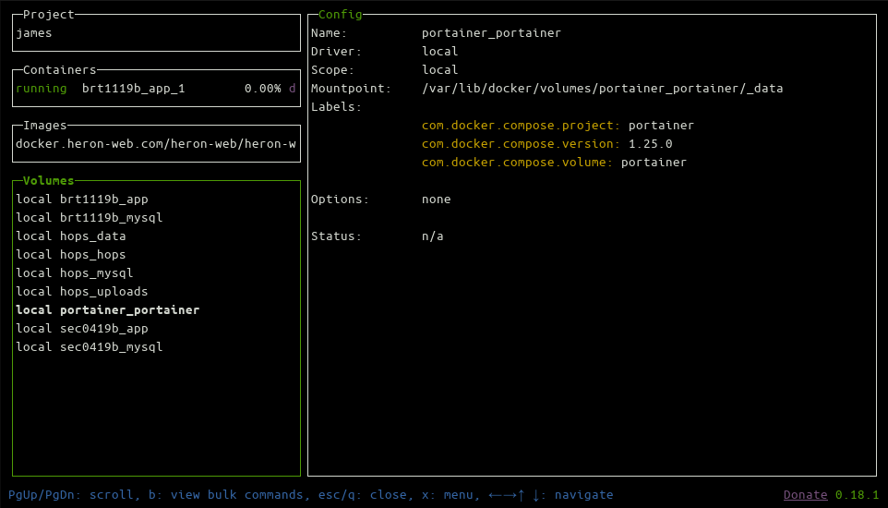Click the Name value portainer_portainer in Config
Screen dimensions: 888x508
[x=491, y=33]
